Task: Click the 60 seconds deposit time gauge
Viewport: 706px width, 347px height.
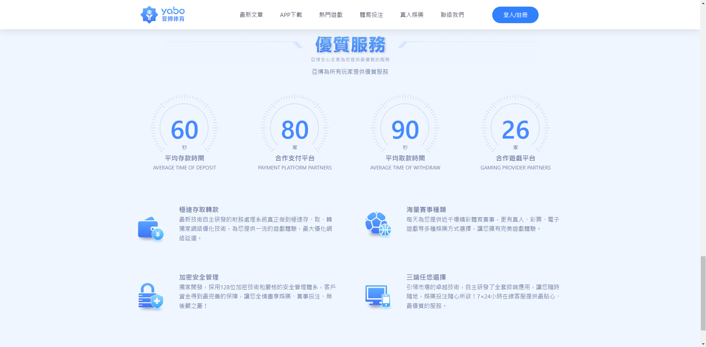Action: point(184,129)
